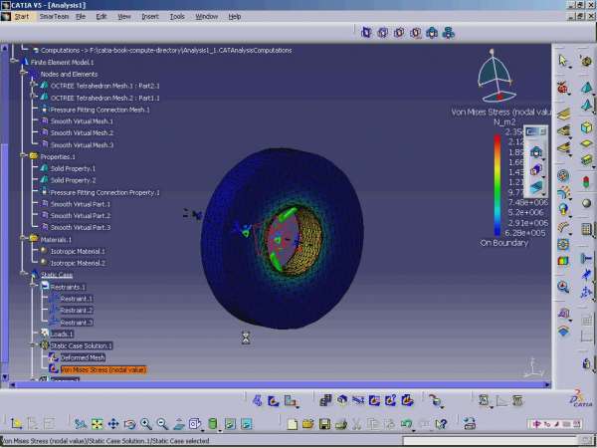Click the New document icon

pos(292,424)
